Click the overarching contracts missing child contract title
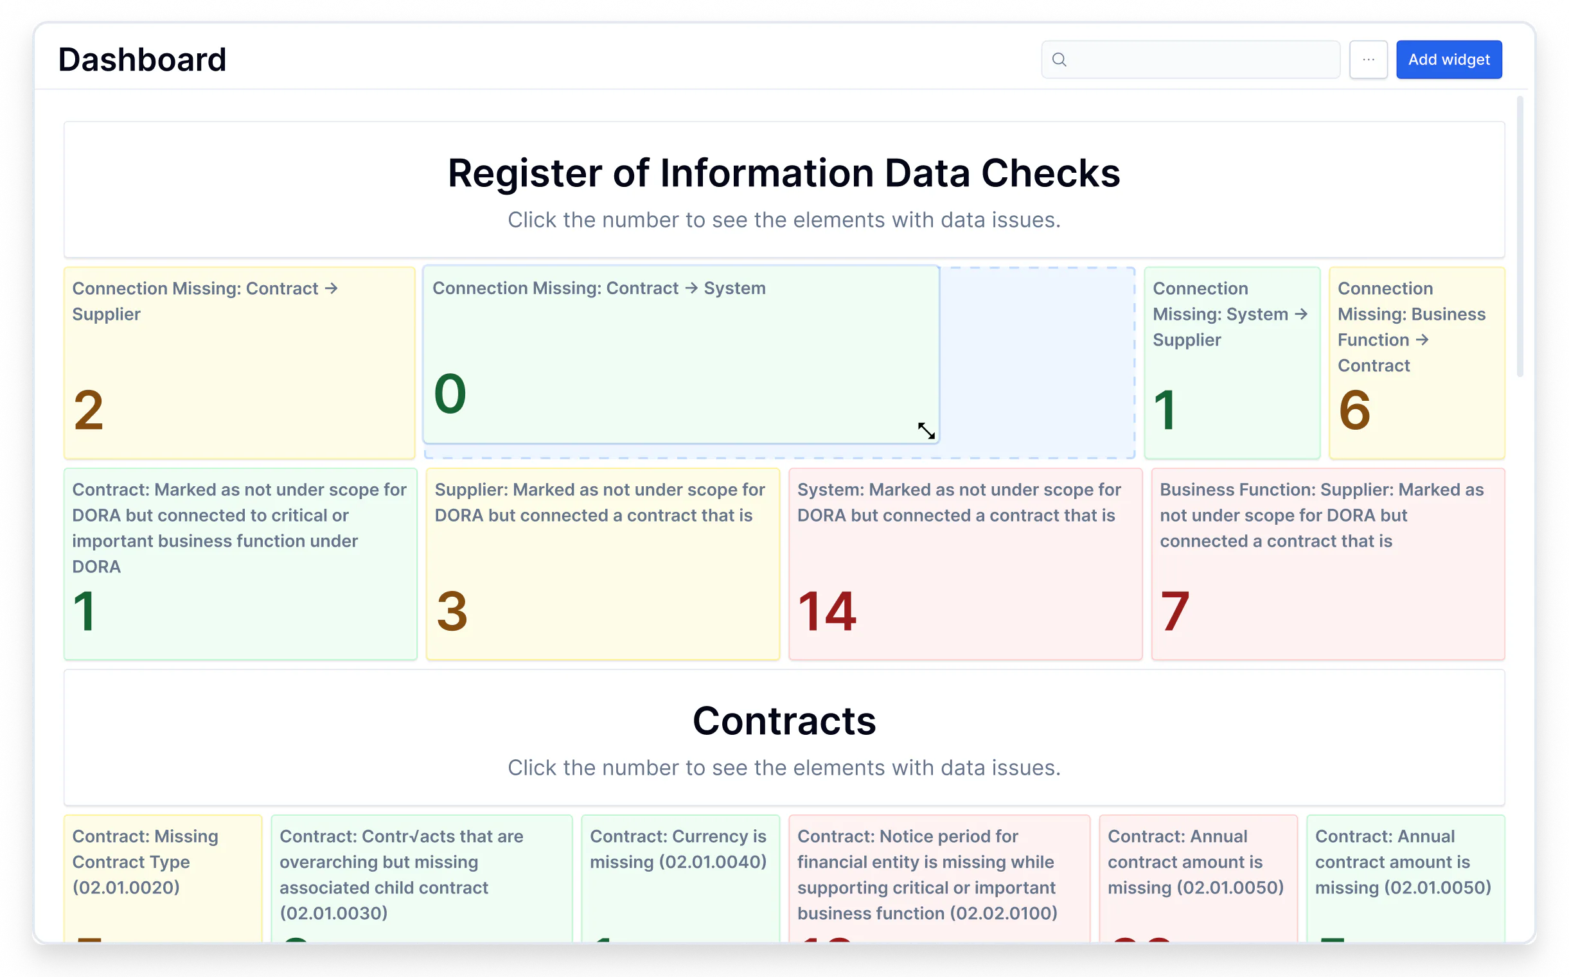 tap(402, 875)
